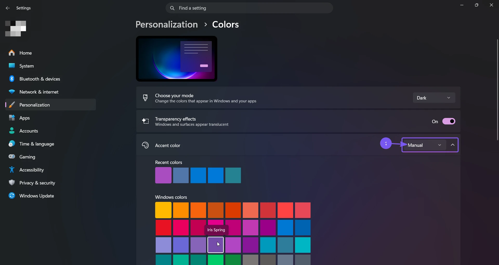Open System settings page
499x265 pixels.
point(50,66)
